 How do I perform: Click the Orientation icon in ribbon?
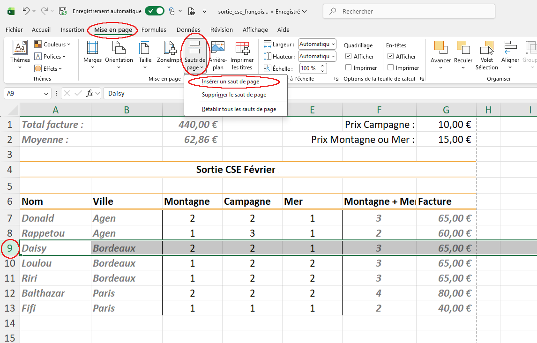coord(119,49)
